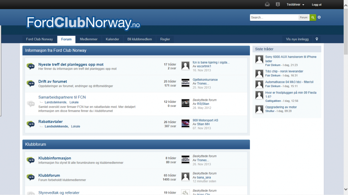Open Oppgradering av motor thread
Screen dimensions: 348x195
(x=281, y=107)
